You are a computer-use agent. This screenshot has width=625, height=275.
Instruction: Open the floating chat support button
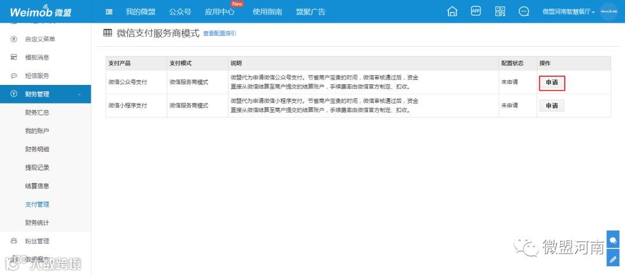coord(613,240)
